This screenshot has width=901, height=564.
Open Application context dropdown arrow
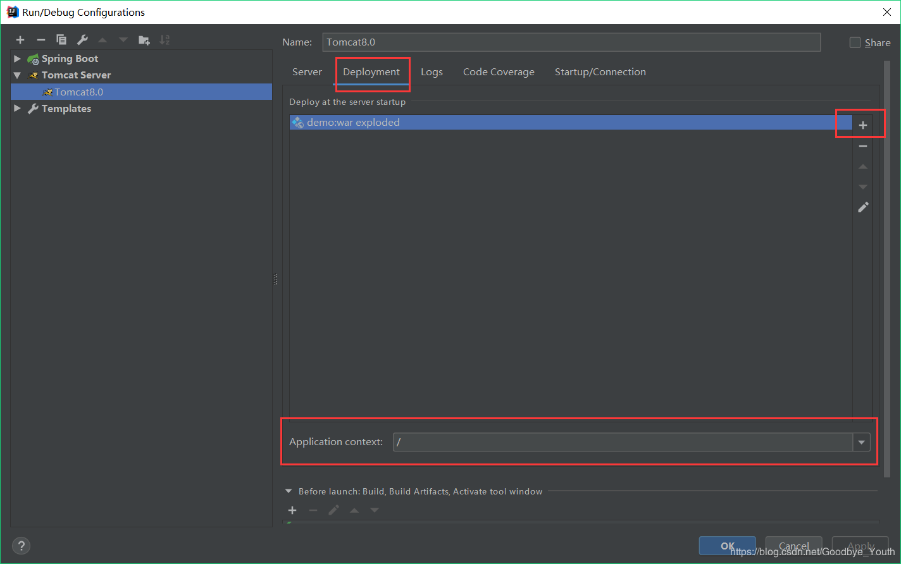861,442
